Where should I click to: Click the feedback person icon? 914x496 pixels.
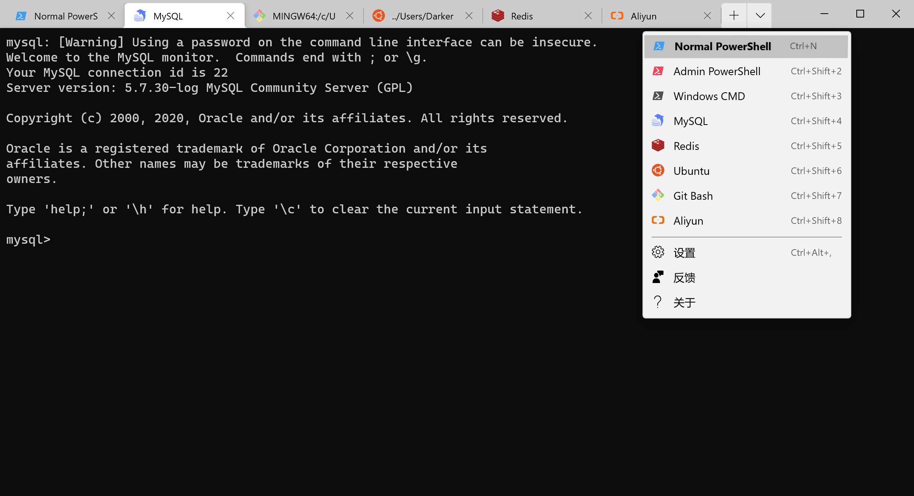pyautogui.click(x=658, y=277)
